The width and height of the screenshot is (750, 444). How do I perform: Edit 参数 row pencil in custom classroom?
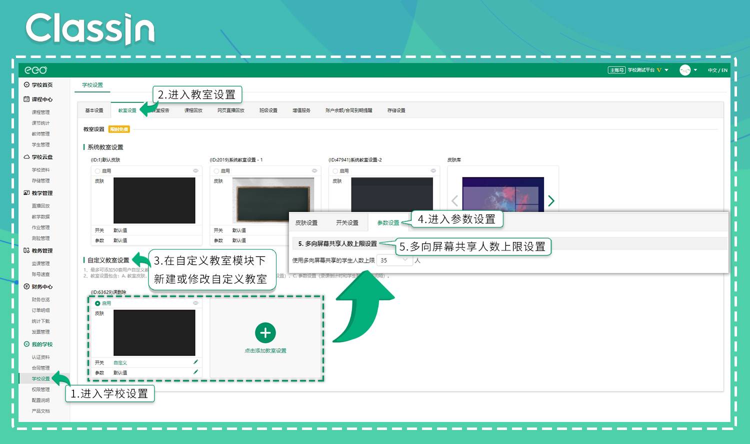point(195,372)
